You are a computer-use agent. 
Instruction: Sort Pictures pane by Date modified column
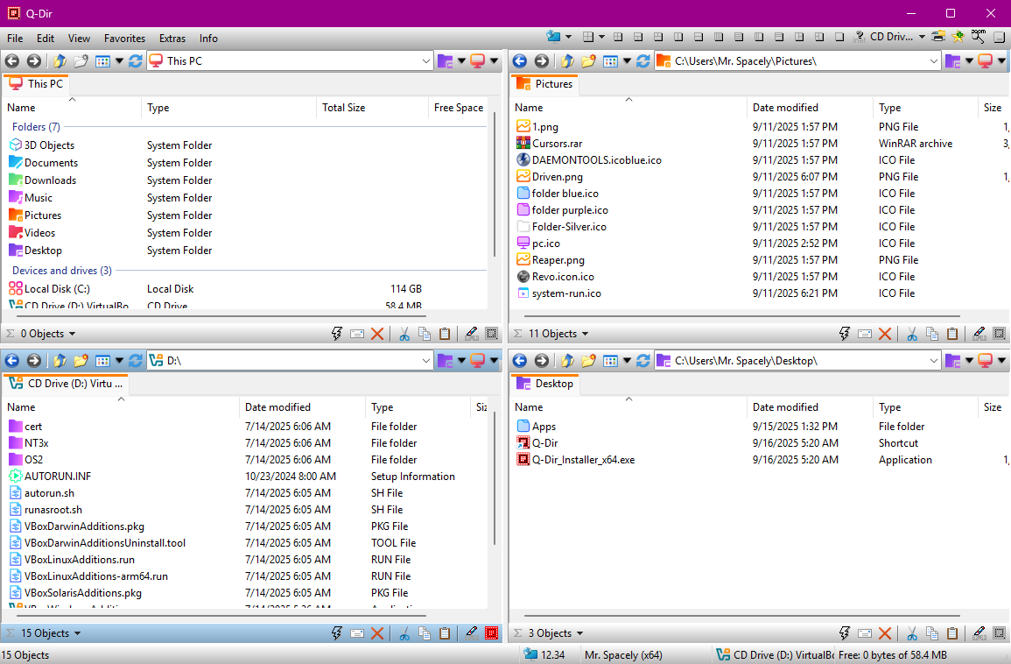tap(809, 108)
